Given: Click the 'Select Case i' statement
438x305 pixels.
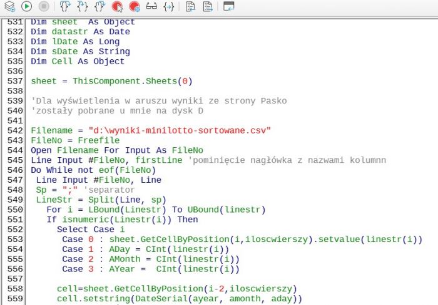Looking at the screenshot, I should (91, 230).
